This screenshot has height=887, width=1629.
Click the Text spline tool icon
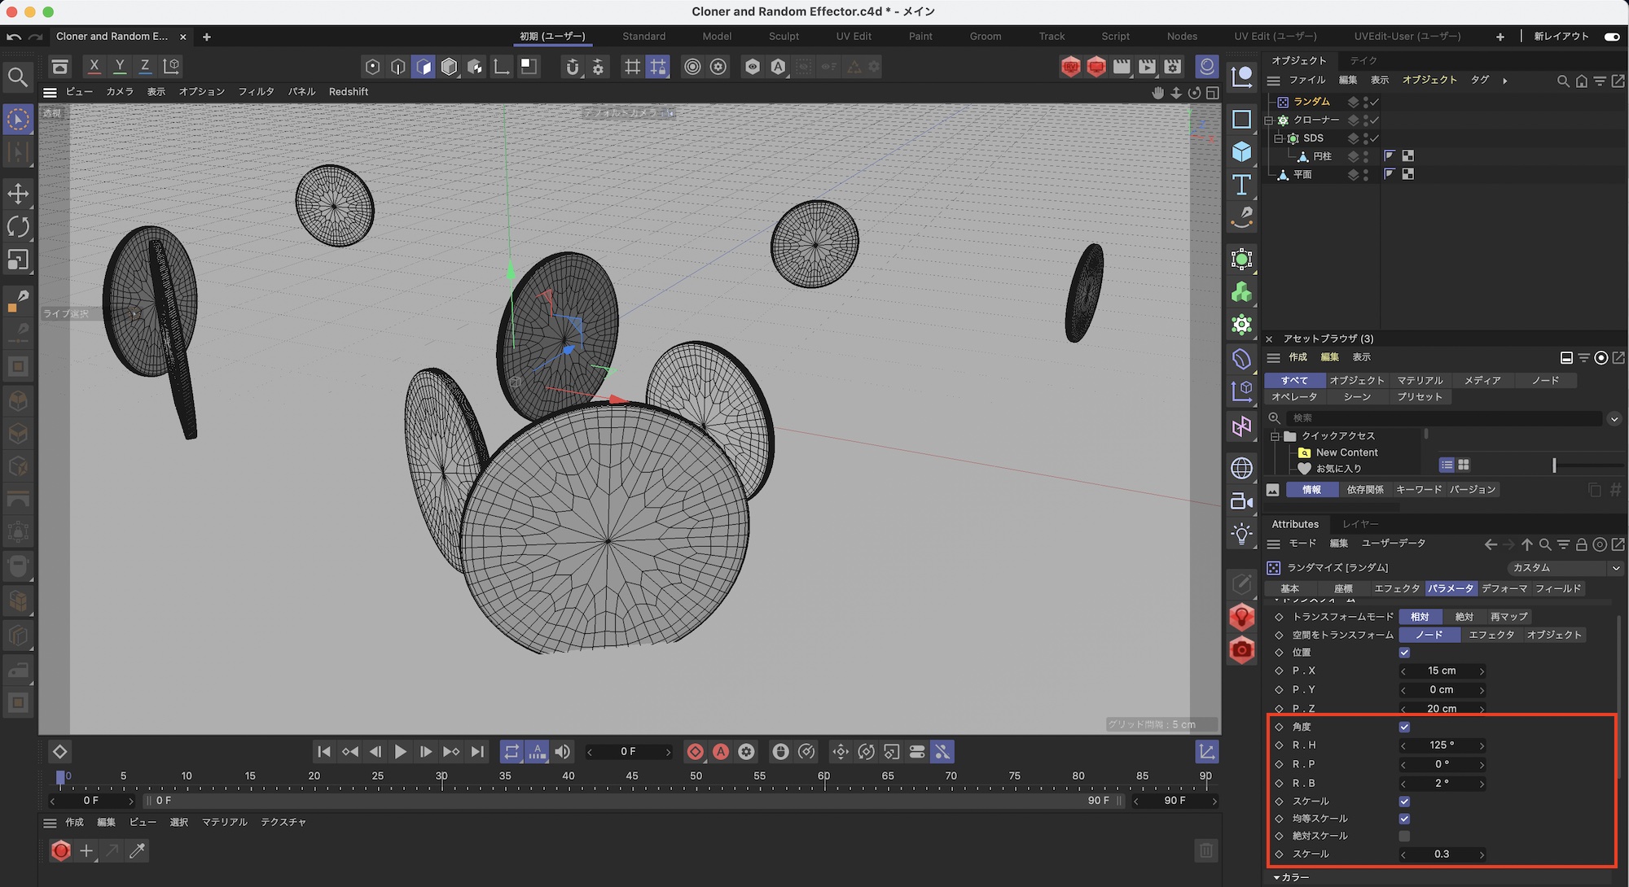tap(1241, 185)
